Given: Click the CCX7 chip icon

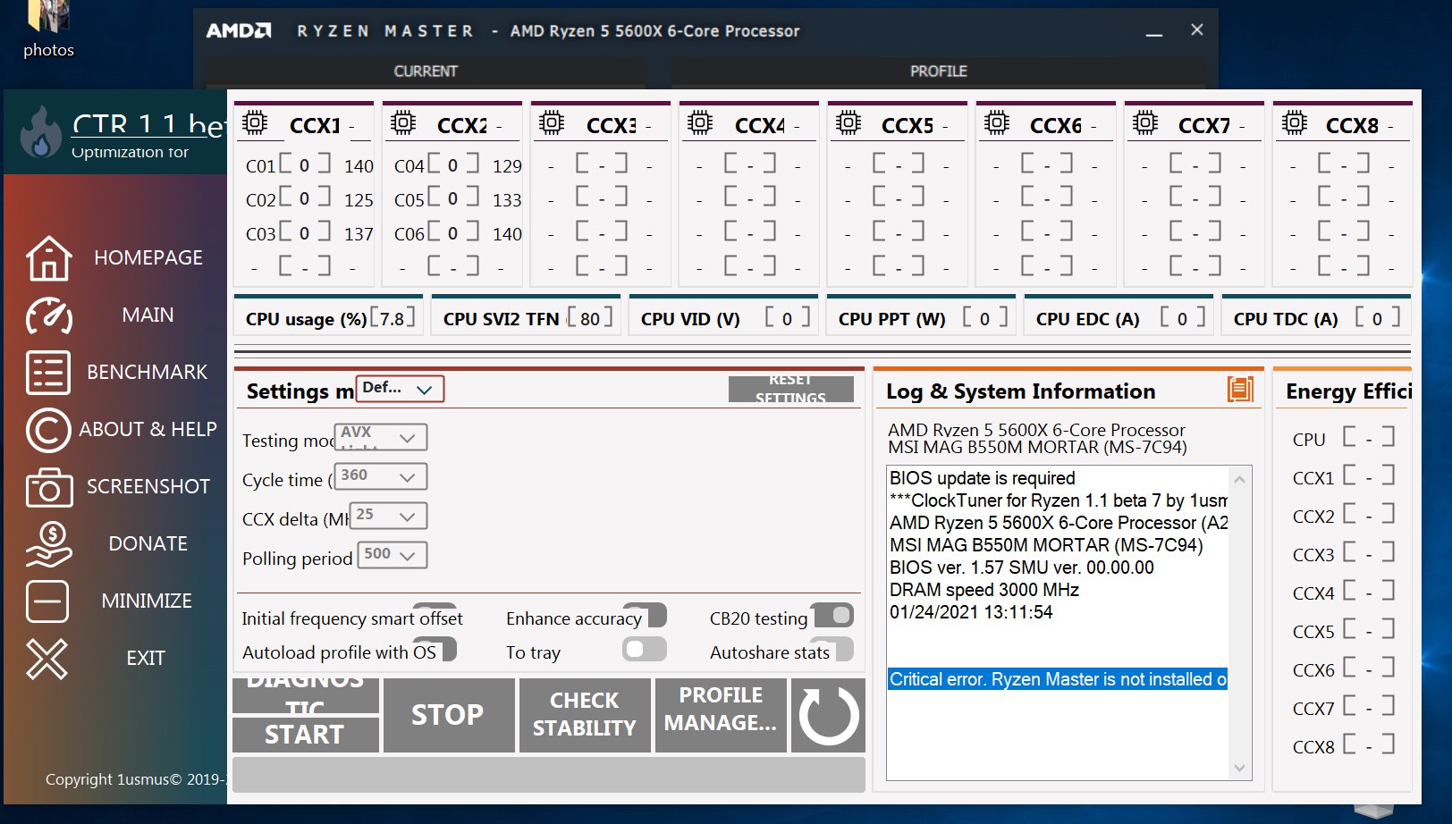Looking at the screenshot, I should 1145,122.
